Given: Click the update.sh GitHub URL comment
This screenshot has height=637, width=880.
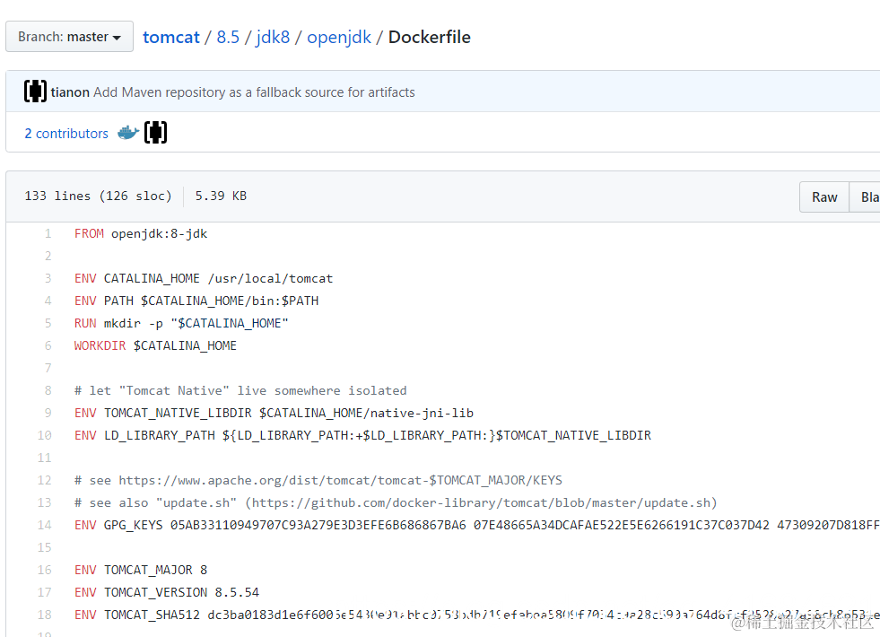Looking at the screenshot, I should (x=396, y=502).
